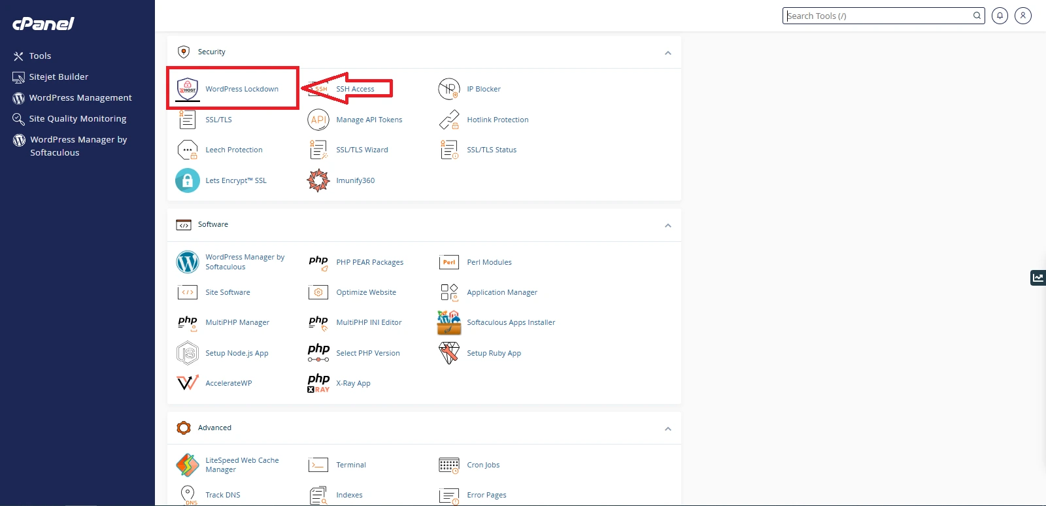Click the Imunify360 icon

pos(318,180)
